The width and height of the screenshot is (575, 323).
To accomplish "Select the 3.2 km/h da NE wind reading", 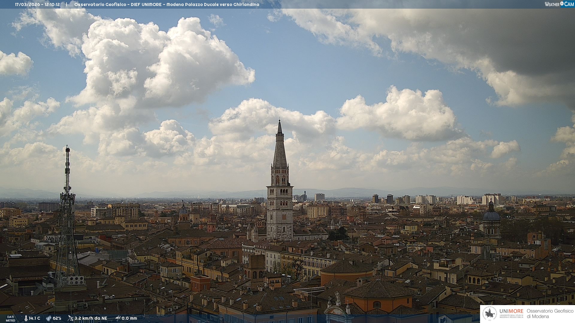I will (x=91, y=318).
